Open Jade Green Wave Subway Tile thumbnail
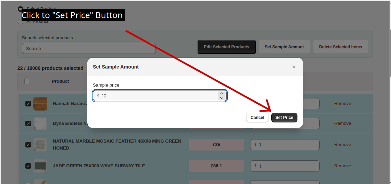 pos(40,166)
